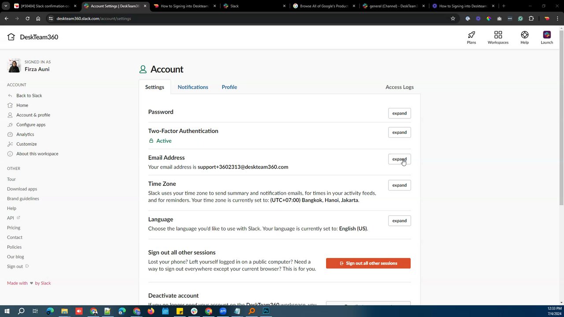Viewport: 564px width, 317px height.
Task: Close the Account Settings browser tab
Action: tap(145, 6)
